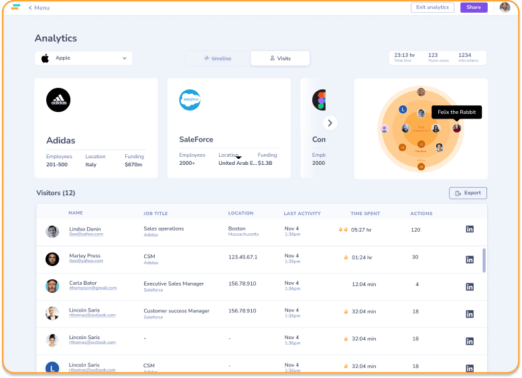Click the flame icon beside 01:24 hr
Image resolution: width=522 pixels, height=378 pixels.
[x=346, y=257]
